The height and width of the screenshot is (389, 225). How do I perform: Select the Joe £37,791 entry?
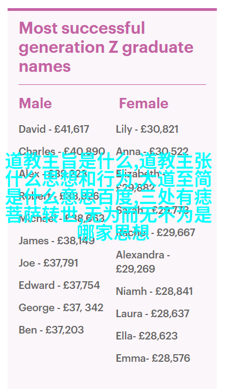(x=48, y=263)
